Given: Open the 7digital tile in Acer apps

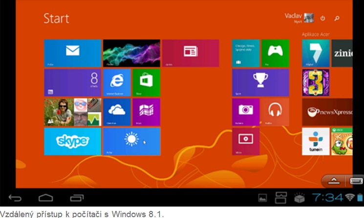Looking at the screenshot, I should point(316,53).
